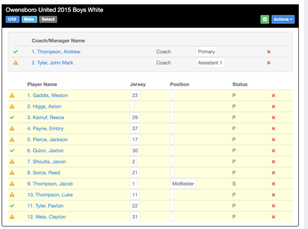Click status S for Thompson, Jacob
Screen dimensions: 308x229
(x=234, y=184)
